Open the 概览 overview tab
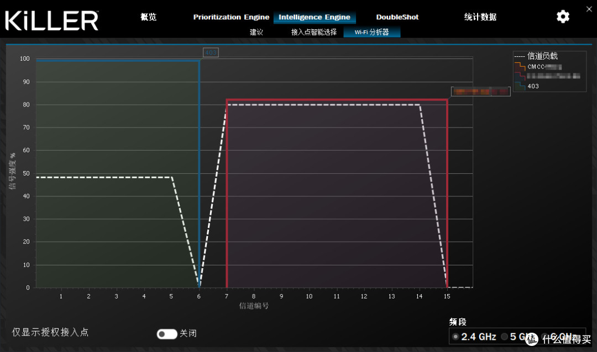 [x=148, y=17]
